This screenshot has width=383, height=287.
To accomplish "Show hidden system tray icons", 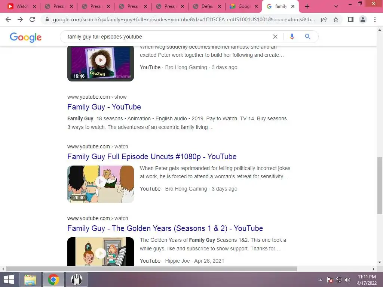I will pos(321,280).
